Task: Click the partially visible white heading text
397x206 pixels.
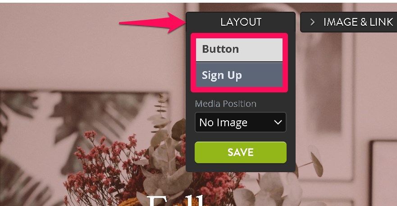Action: coord(176,200)
